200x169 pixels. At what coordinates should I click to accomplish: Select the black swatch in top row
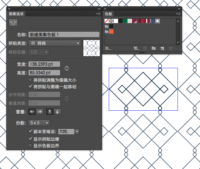click(x=120, y=21)
